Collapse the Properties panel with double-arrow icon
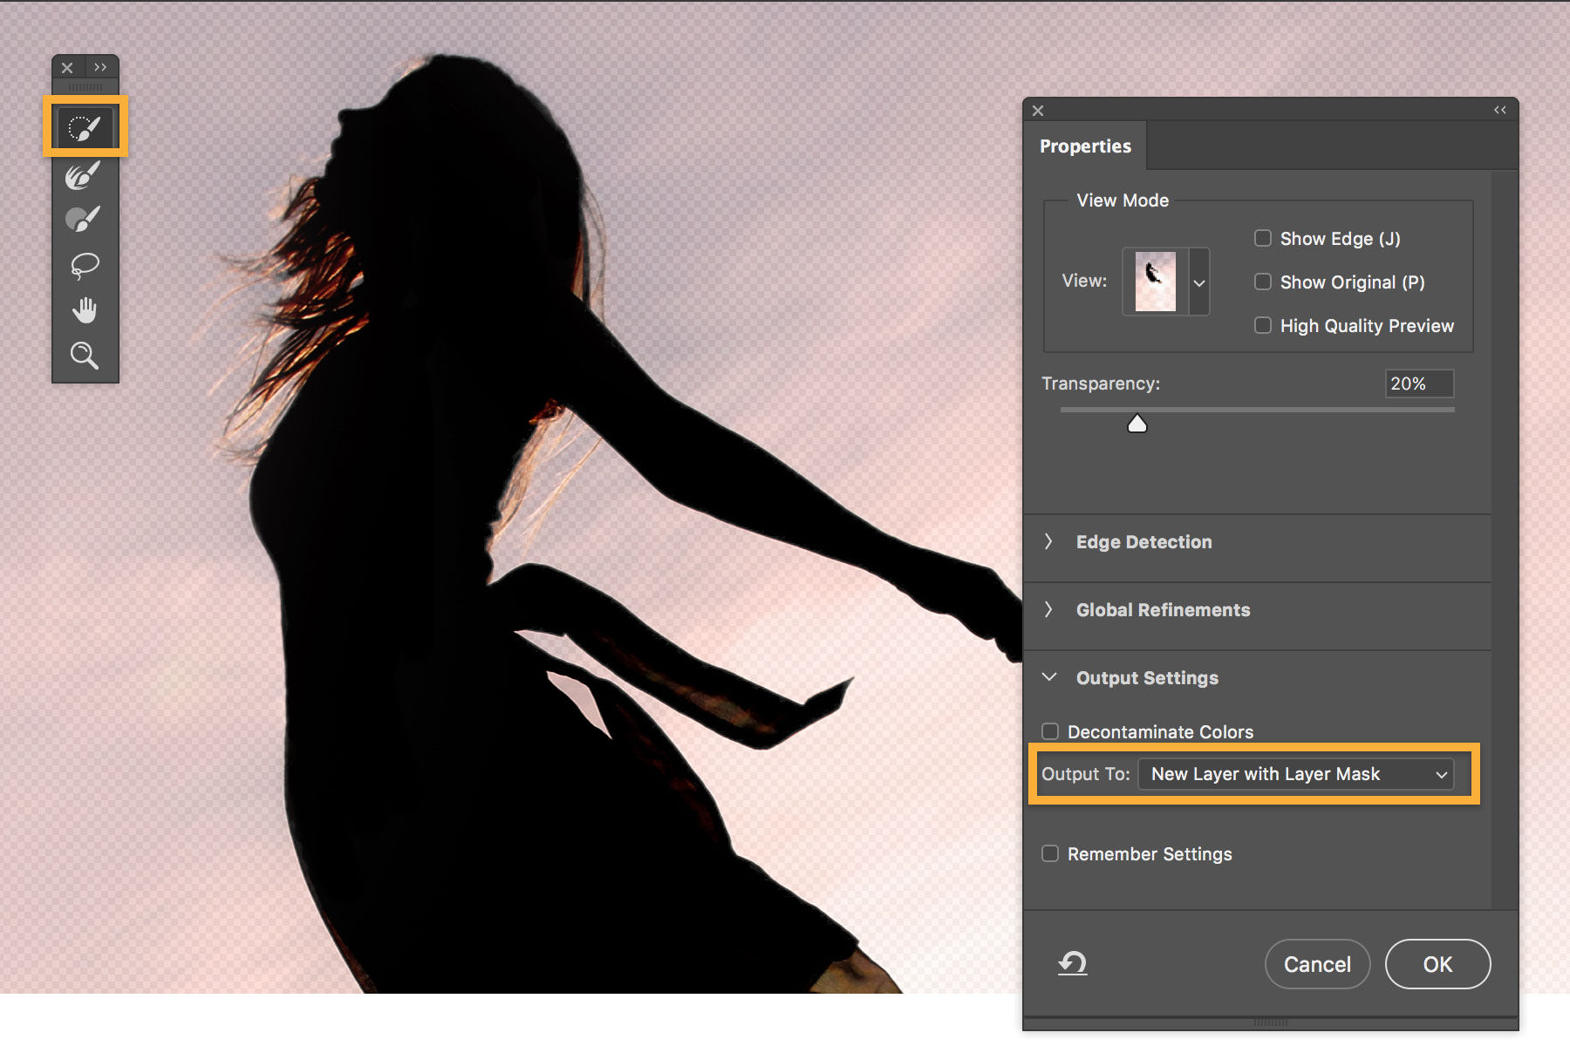 coord(1500,110)
